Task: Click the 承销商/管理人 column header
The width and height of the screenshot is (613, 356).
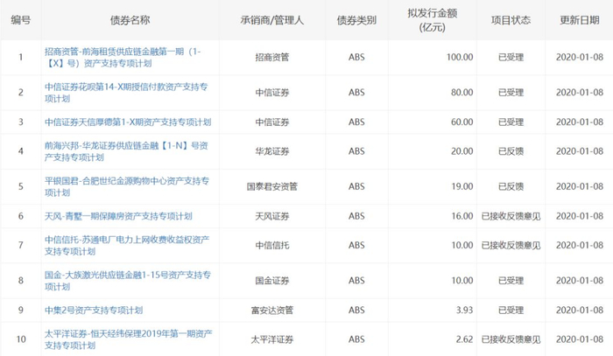Action: 272,20
